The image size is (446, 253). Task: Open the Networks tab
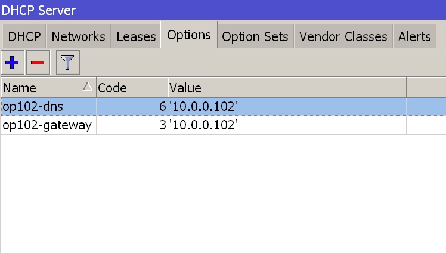click(78, 36)
